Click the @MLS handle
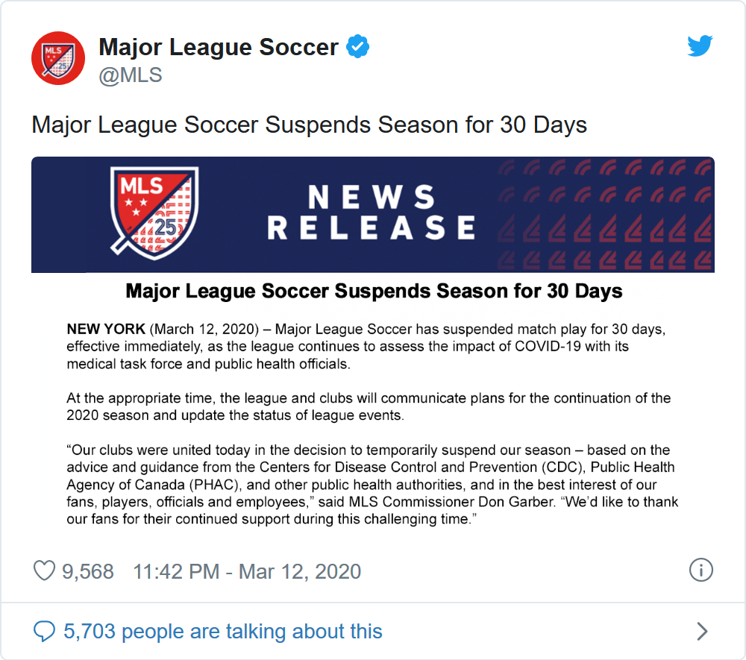This screenshot has height=660, width=746. click(x=131, y=75)
